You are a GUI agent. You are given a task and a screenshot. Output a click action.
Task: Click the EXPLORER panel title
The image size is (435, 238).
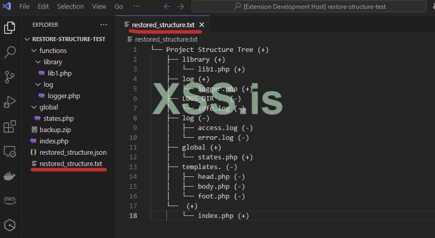pos(45,25)
